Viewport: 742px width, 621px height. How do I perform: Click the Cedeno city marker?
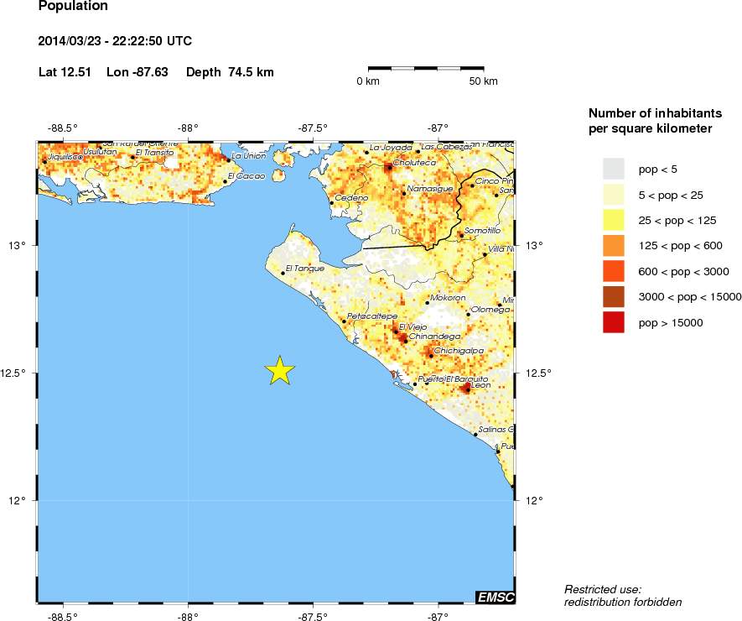tap(332, 202)
